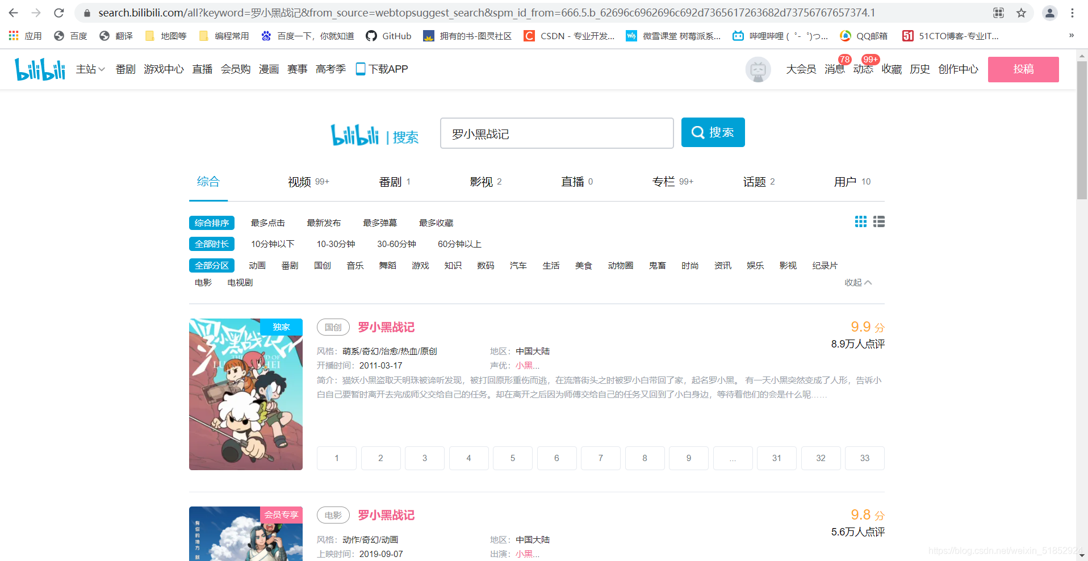Image resolution: width=1088 pixels, height=561 pixels.
Task: Open the 地图等 bookmark folder
Action: click(x=165, y=36)
